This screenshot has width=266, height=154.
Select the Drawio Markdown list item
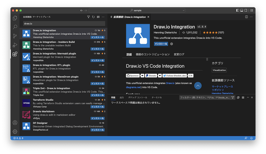(64, 115)
